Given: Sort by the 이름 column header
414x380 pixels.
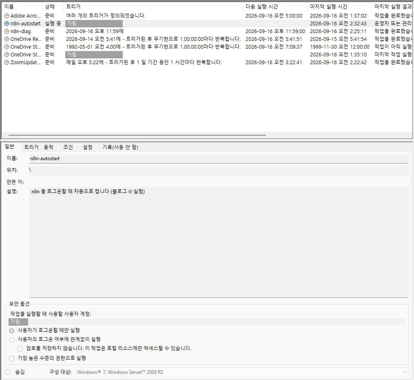Looking at the screenshot, I should coord(22,7).
